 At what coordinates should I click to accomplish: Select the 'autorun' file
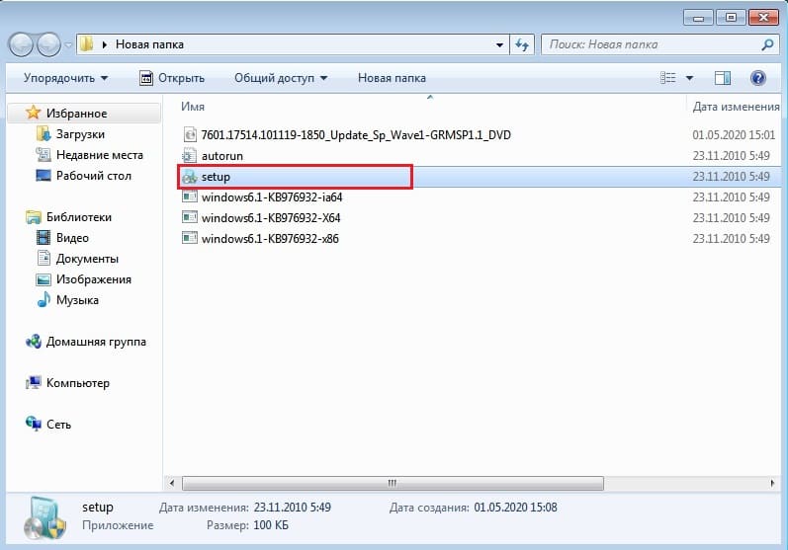pyautogui.click(x=222, y=156)
